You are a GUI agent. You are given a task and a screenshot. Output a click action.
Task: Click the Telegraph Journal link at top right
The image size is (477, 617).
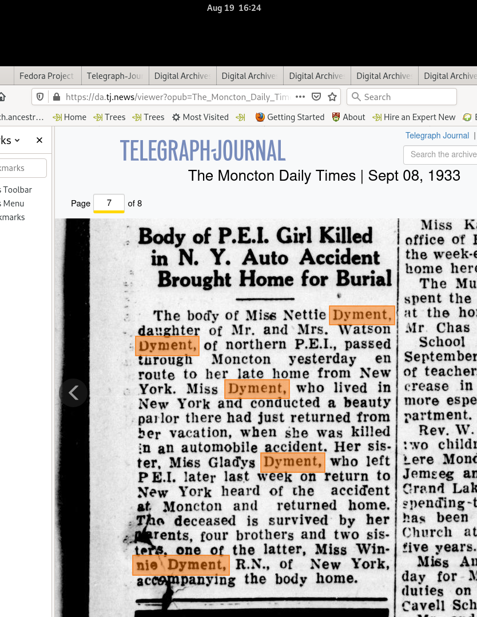437,136
